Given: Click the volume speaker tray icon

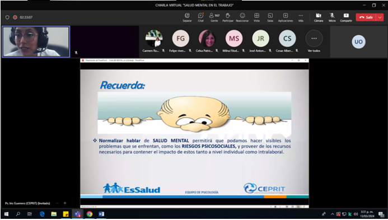Looking at the screenshot, I should point(356,214).
